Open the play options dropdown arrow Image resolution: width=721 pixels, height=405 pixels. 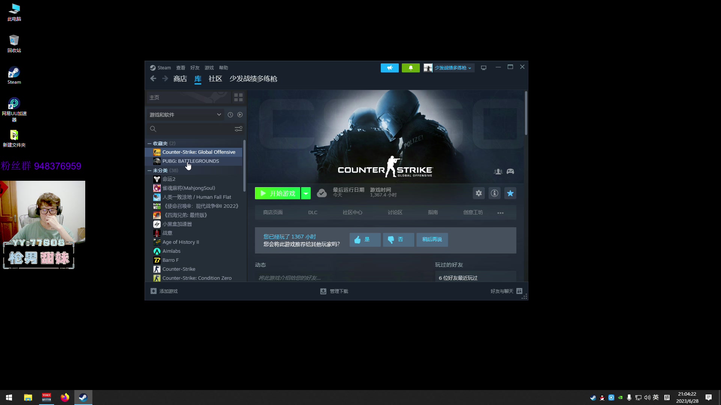306,193
